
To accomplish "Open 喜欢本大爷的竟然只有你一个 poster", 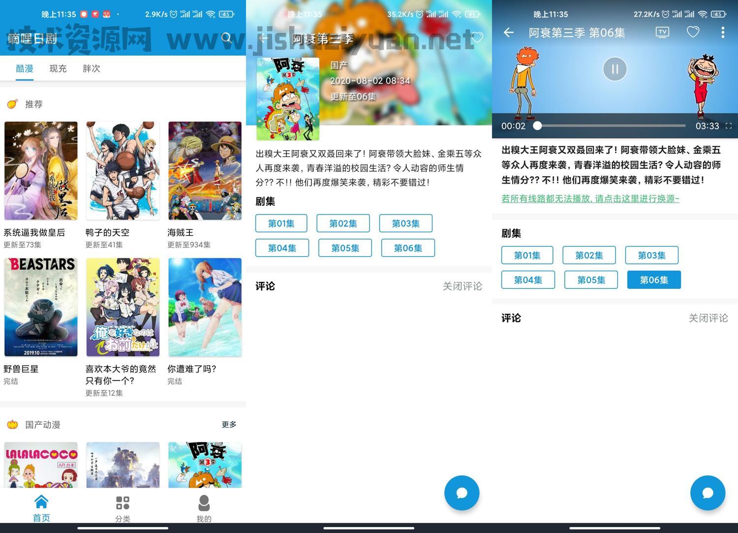I will pos(123,307).
